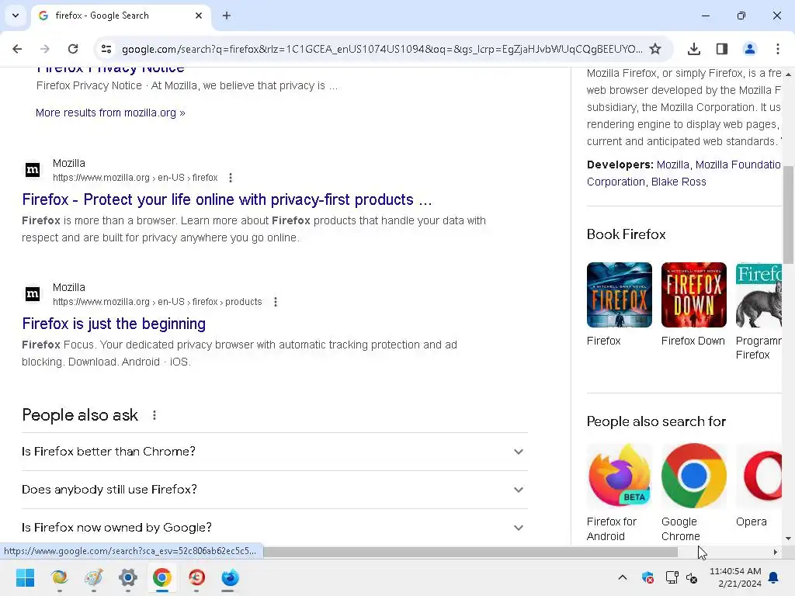This screenshot has height=596, width=795.
Task: Click the vertical scrollbar thumb of knowledge panel
Action: pyautogui.click(x=789, y=215)
